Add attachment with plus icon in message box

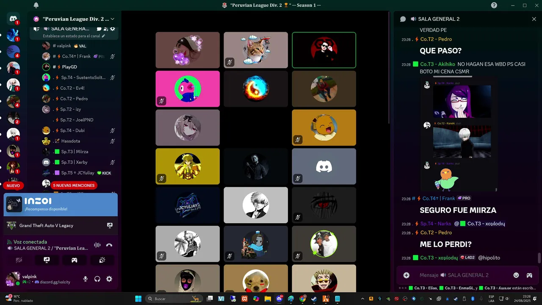(406, 275)
